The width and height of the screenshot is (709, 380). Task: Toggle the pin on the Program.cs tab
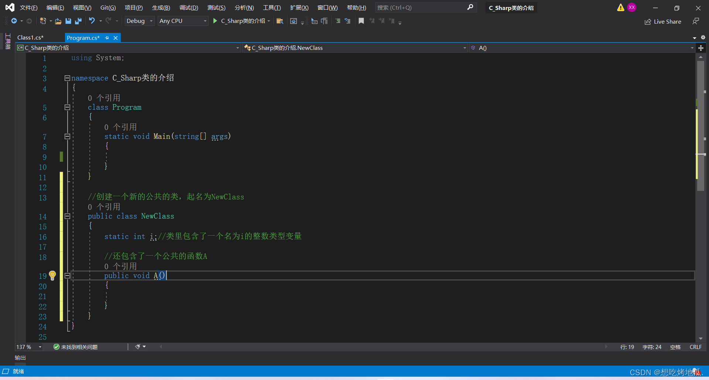pyautogui.click(x=107, y=38)
